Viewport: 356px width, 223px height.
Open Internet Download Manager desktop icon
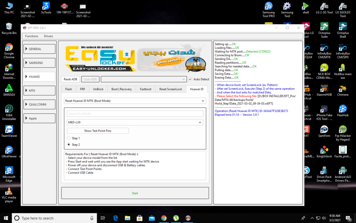click(x=9, y=71)
